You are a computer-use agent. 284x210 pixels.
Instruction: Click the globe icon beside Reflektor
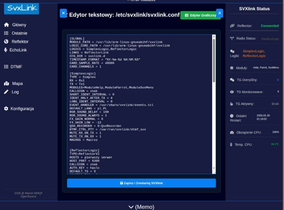coord(6,41)
